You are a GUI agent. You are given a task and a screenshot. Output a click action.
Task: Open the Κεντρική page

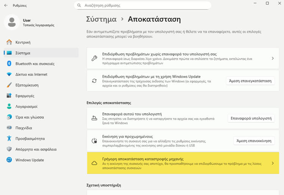(41, 42)
